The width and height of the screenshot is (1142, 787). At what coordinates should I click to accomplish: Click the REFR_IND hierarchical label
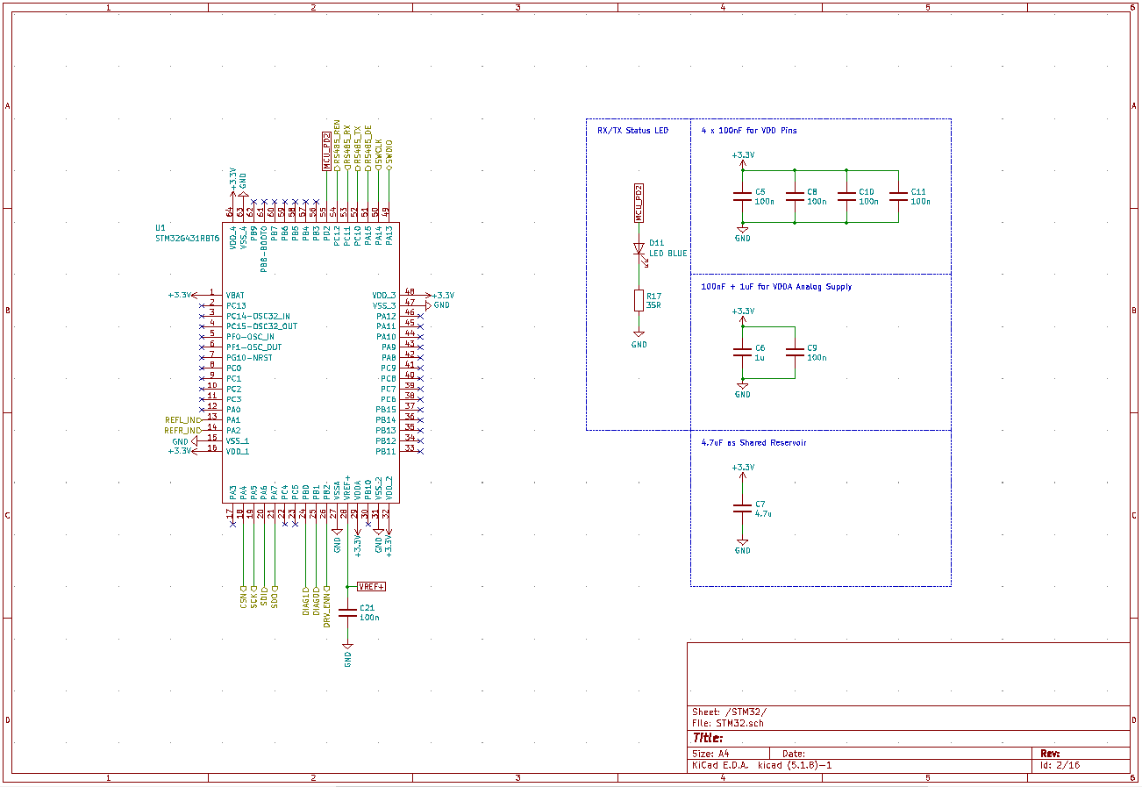coord(182,431)
